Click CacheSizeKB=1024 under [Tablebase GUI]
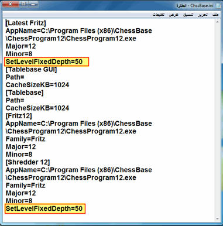 (37, 85)
